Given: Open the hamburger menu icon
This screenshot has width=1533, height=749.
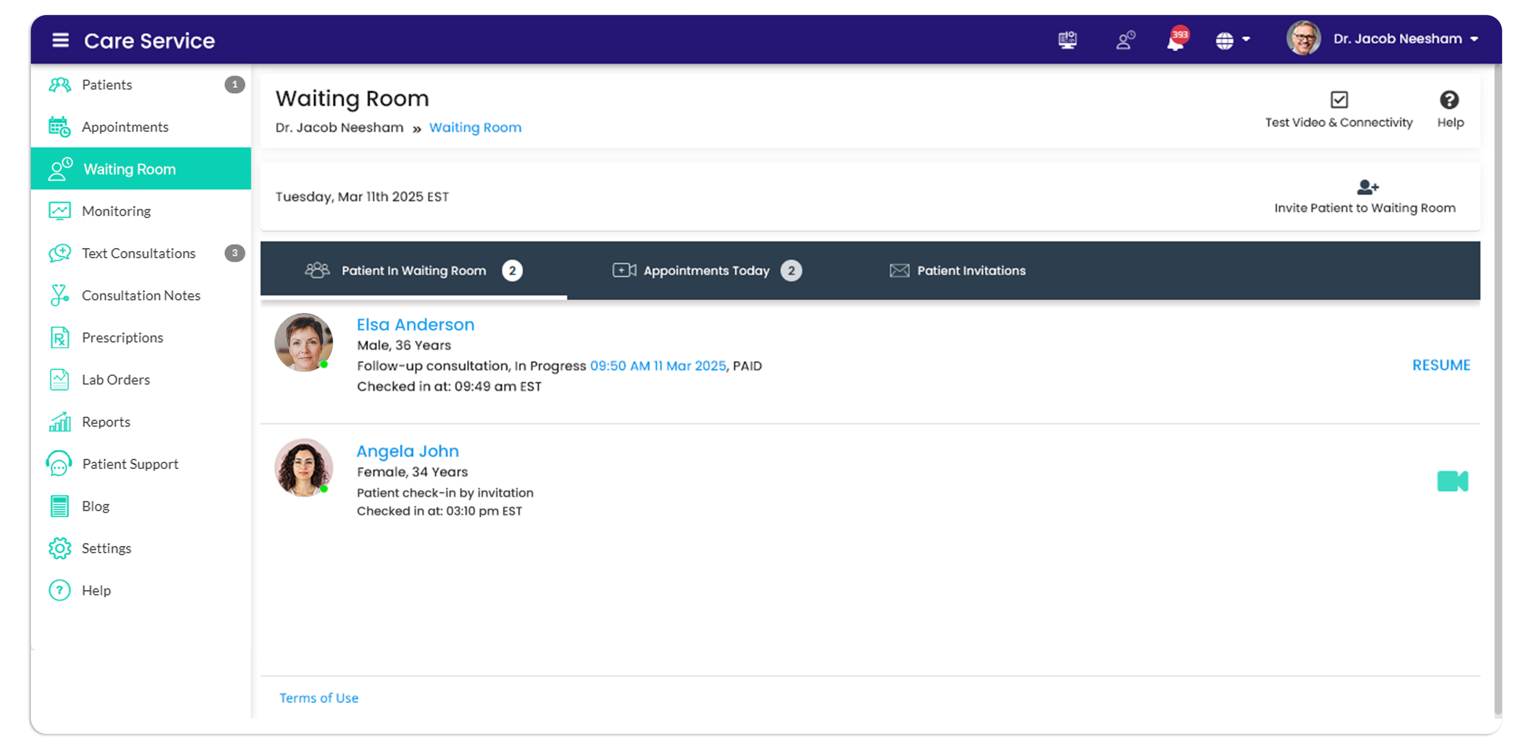Looking at the screenshot, I should point(60,40).
